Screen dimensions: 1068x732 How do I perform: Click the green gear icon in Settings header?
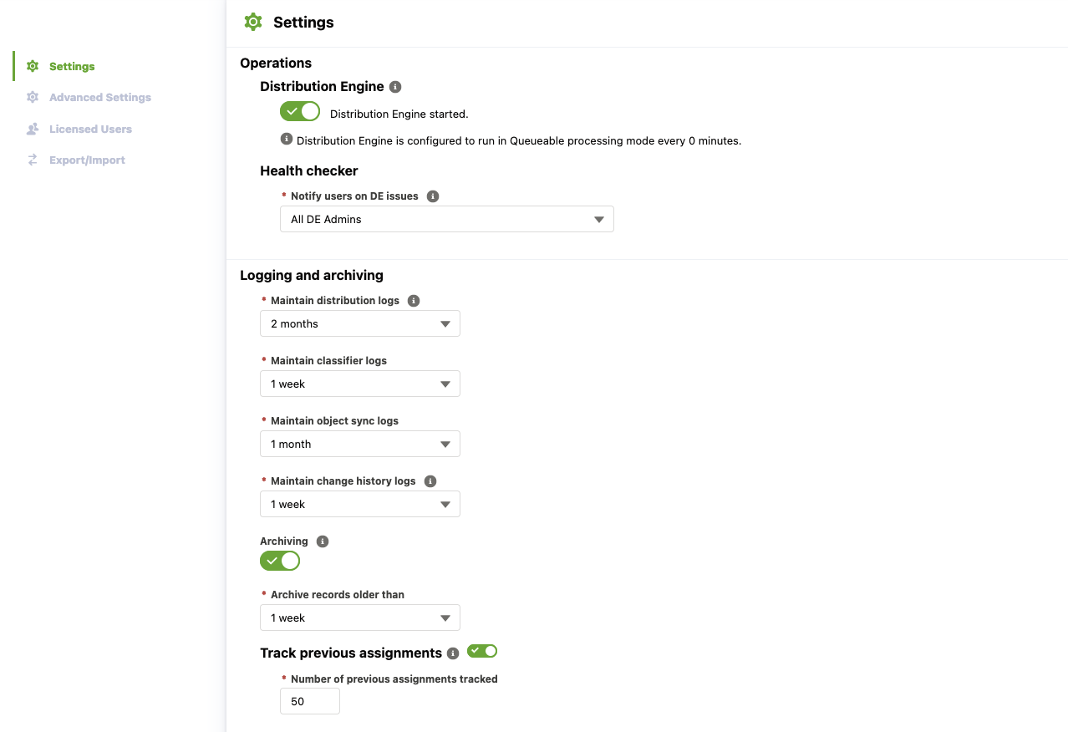coord(253,23)
